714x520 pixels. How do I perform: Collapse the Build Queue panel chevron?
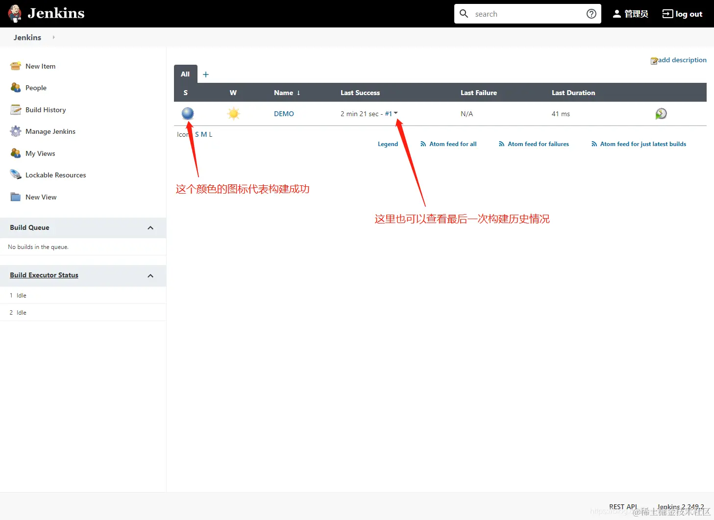pos(150,228)
